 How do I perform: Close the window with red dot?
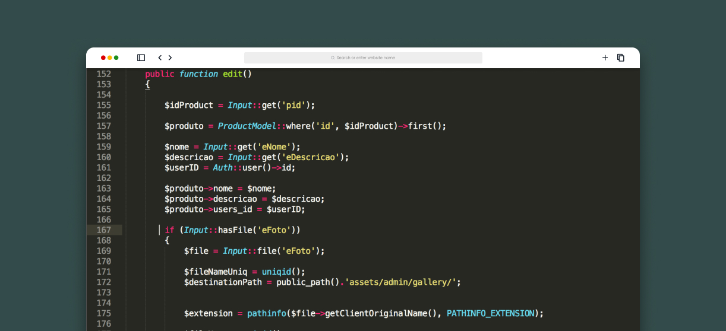point(103,58)
